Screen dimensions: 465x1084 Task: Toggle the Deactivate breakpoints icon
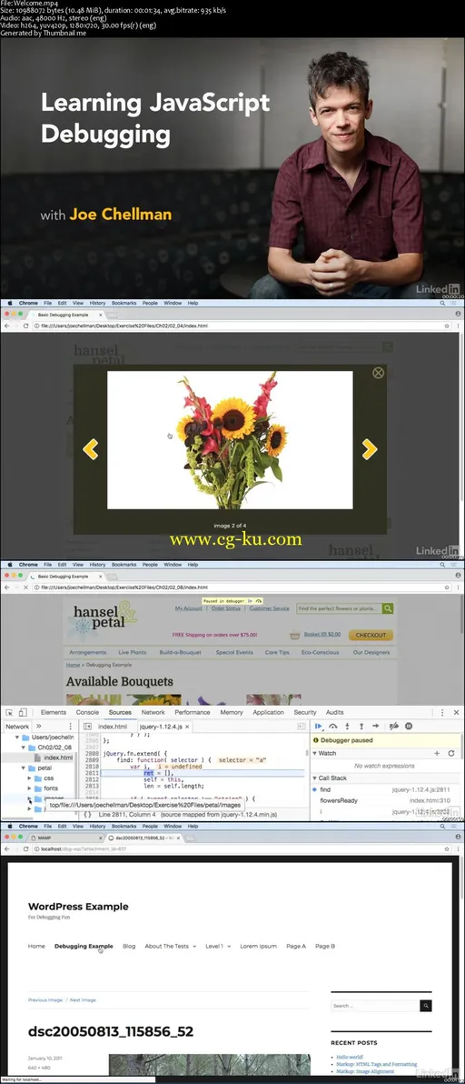(x=394, y=727)
